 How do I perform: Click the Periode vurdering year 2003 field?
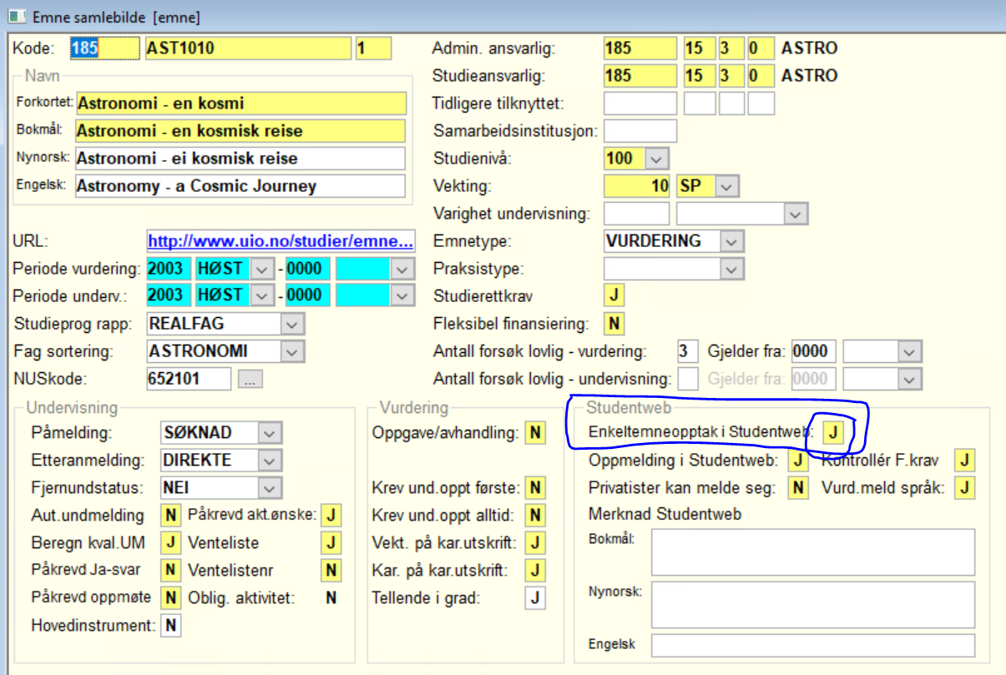[x=169, y=269]
